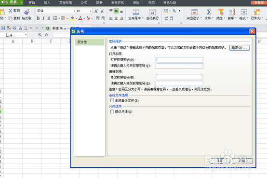Click the Merge and Center (合并居中) icon

(x=136, y=12)
